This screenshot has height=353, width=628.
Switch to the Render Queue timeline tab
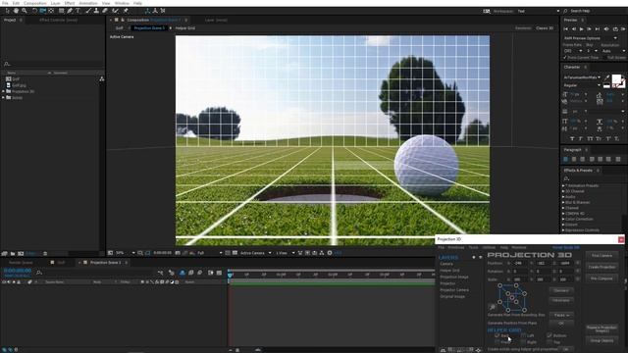[x=21, y=263]
